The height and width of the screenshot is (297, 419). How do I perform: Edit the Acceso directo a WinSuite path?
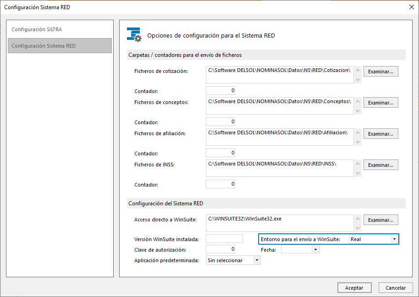click(280, 223)
